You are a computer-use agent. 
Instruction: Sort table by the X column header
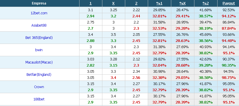pyautogui.click(x=114, y=3)
